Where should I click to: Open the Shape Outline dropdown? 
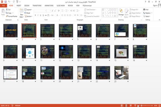pos(135,13)
